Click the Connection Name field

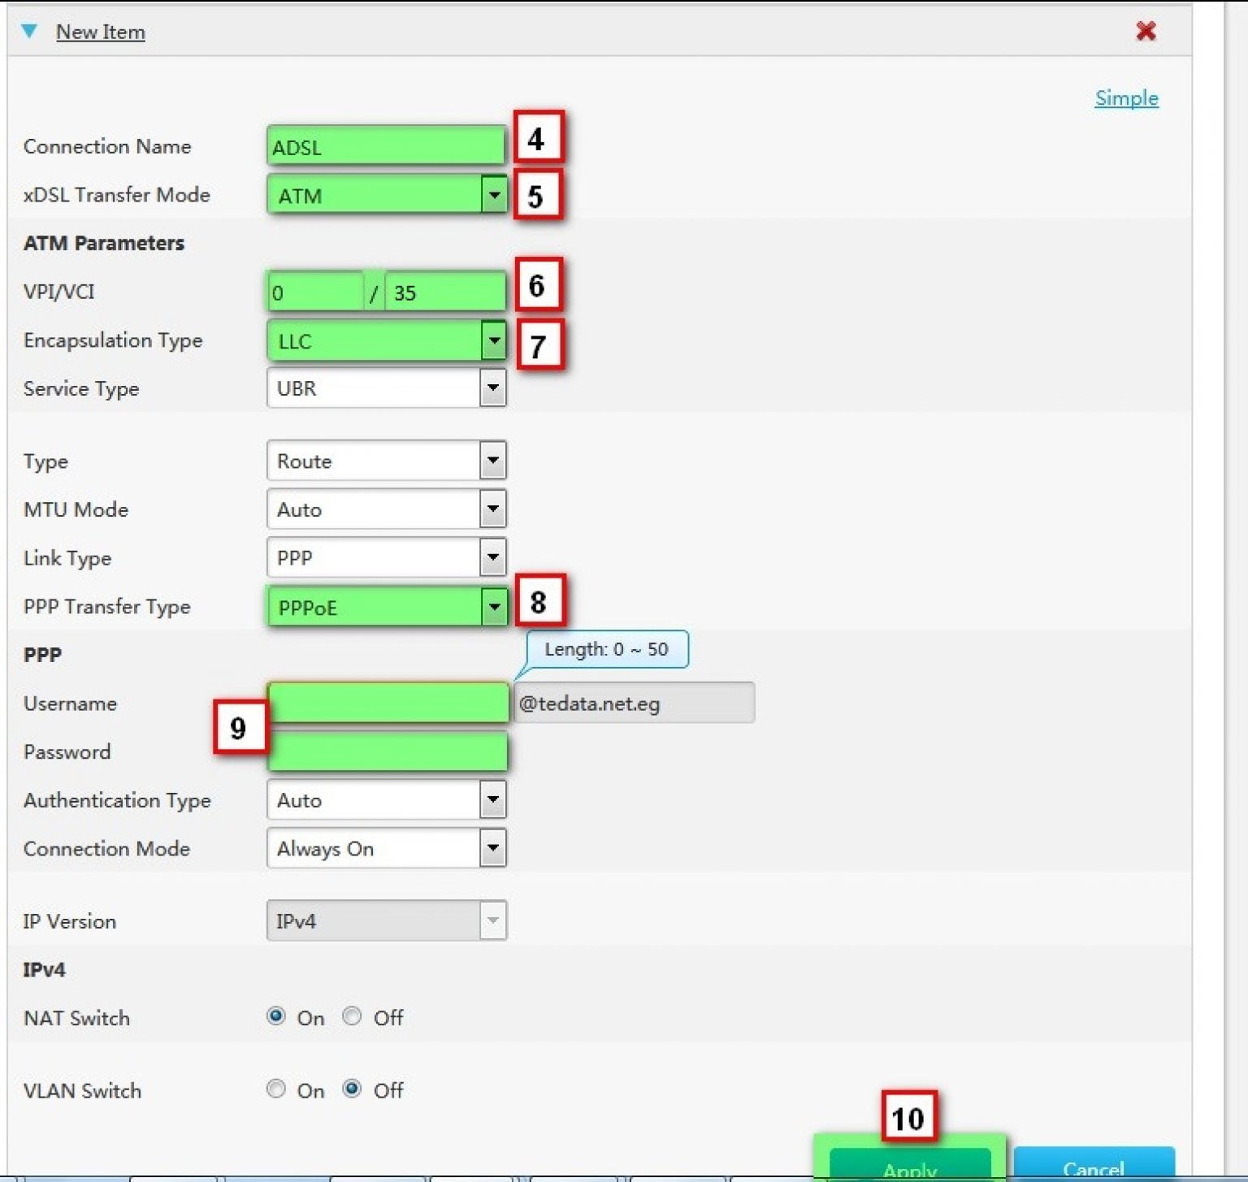click(385, 147)
